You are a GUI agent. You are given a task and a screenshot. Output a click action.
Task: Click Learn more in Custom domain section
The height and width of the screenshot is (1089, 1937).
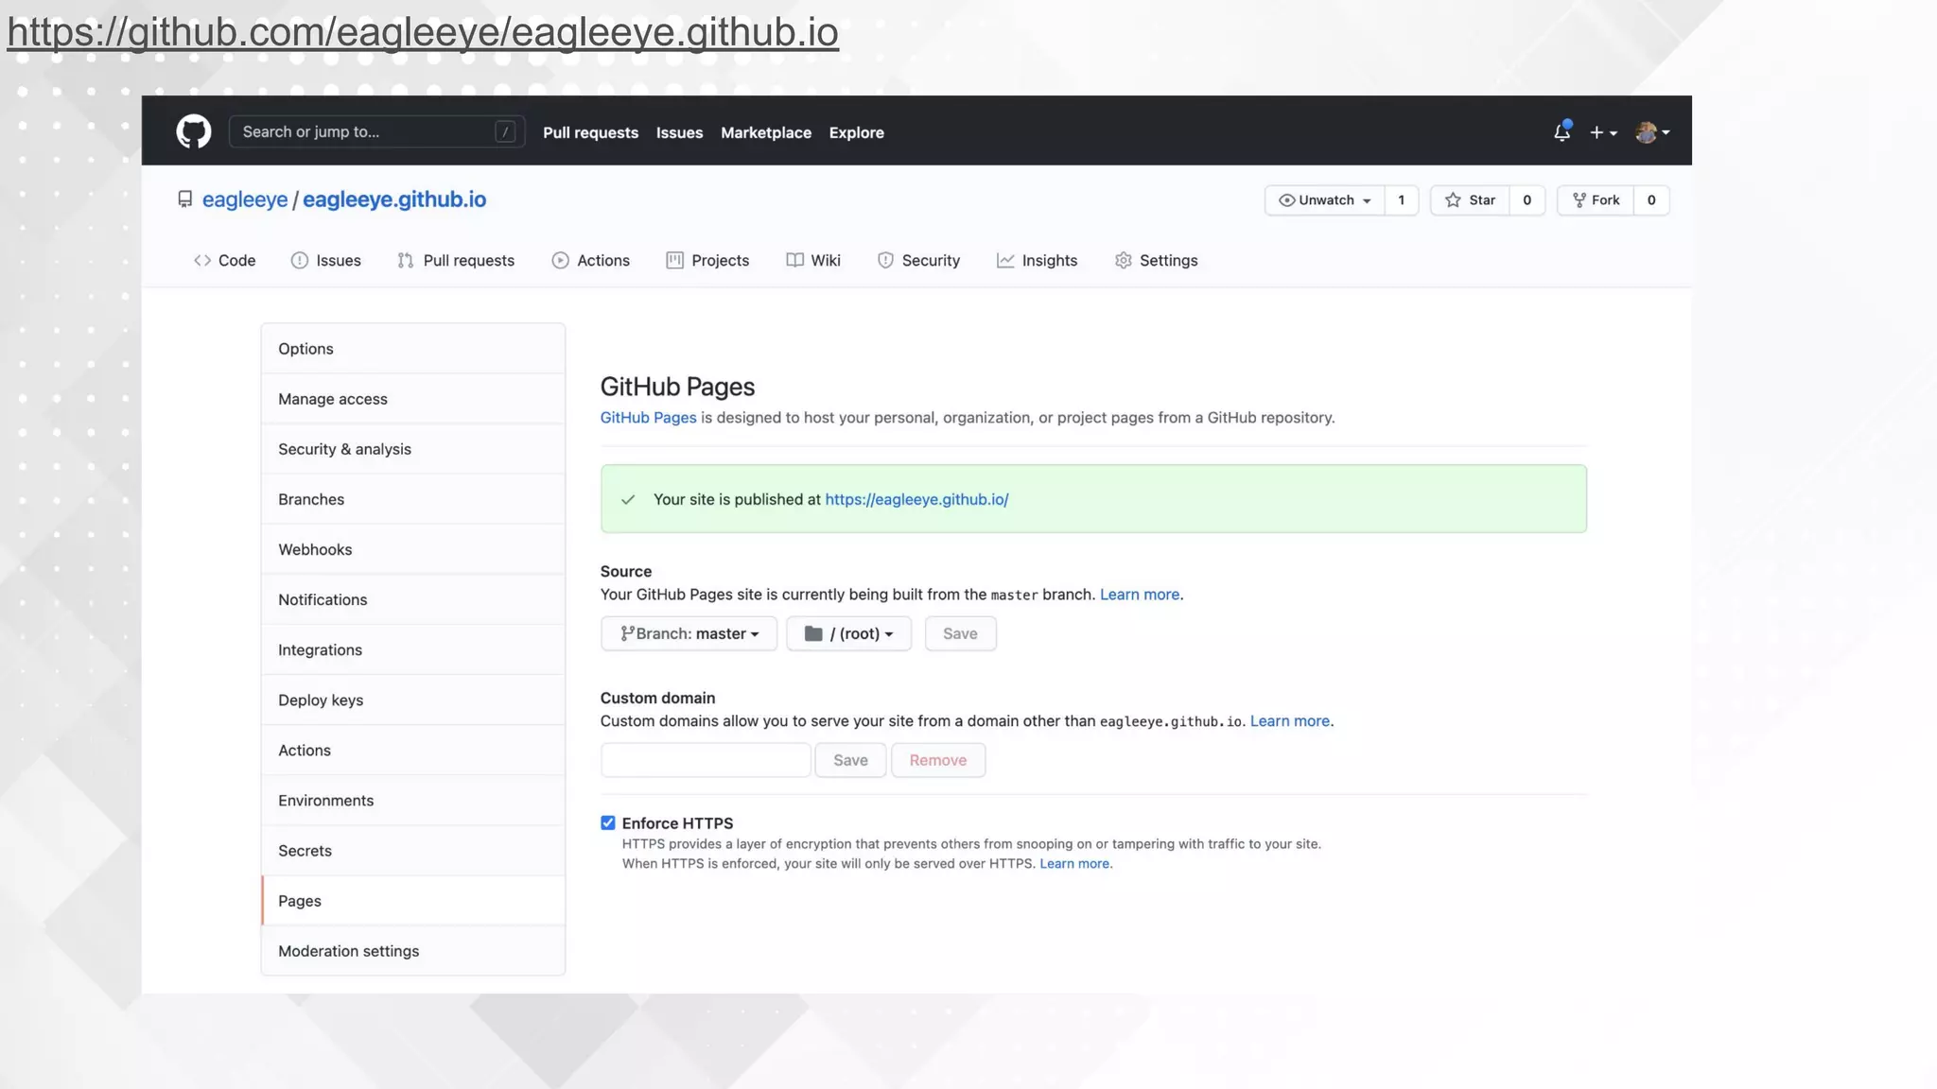(x=1290, y=721)
